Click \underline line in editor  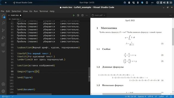(x=41, y=60)
